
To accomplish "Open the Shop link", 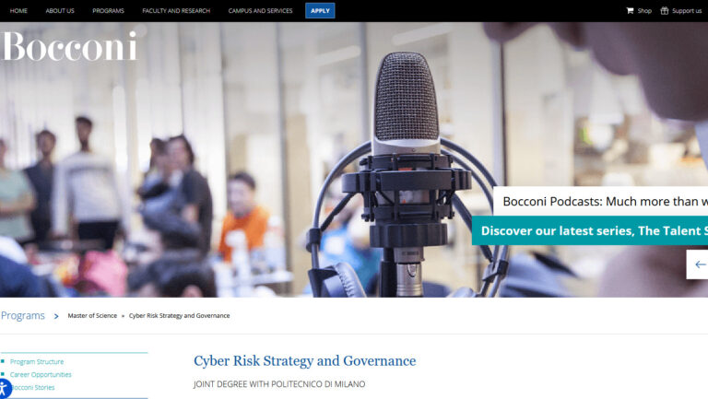I will (644, 11).
